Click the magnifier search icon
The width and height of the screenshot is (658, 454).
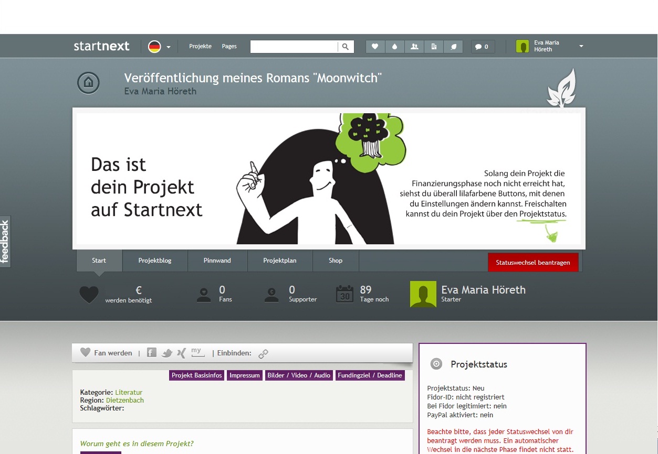pyautogui.click(x=346, y=47)
